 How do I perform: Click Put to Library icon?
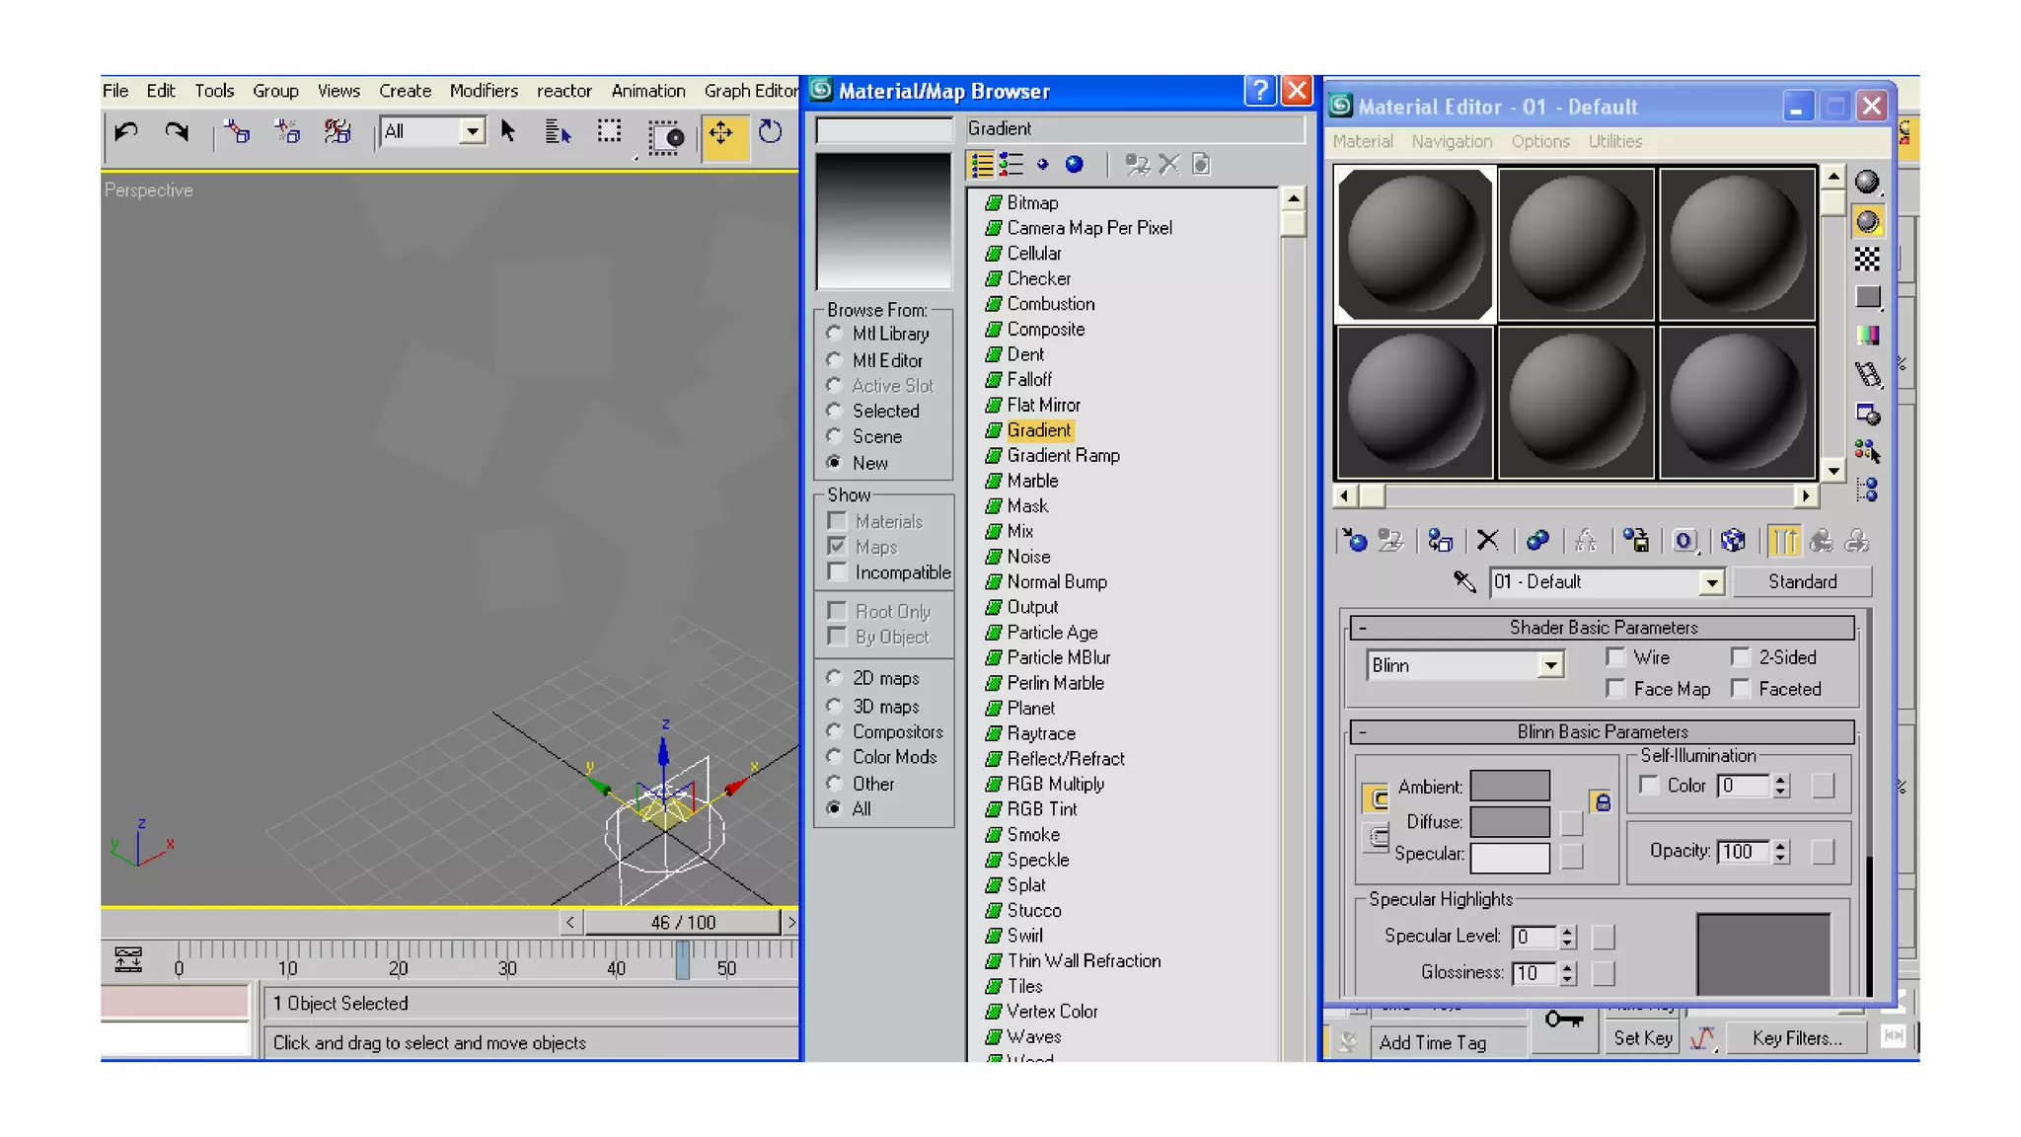tap(1635, 541)
